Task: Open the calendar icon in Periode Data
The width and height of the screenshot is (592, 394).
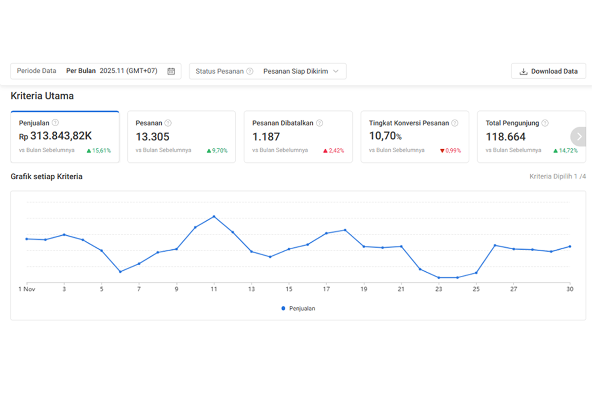Action: [x=171, y=71]
